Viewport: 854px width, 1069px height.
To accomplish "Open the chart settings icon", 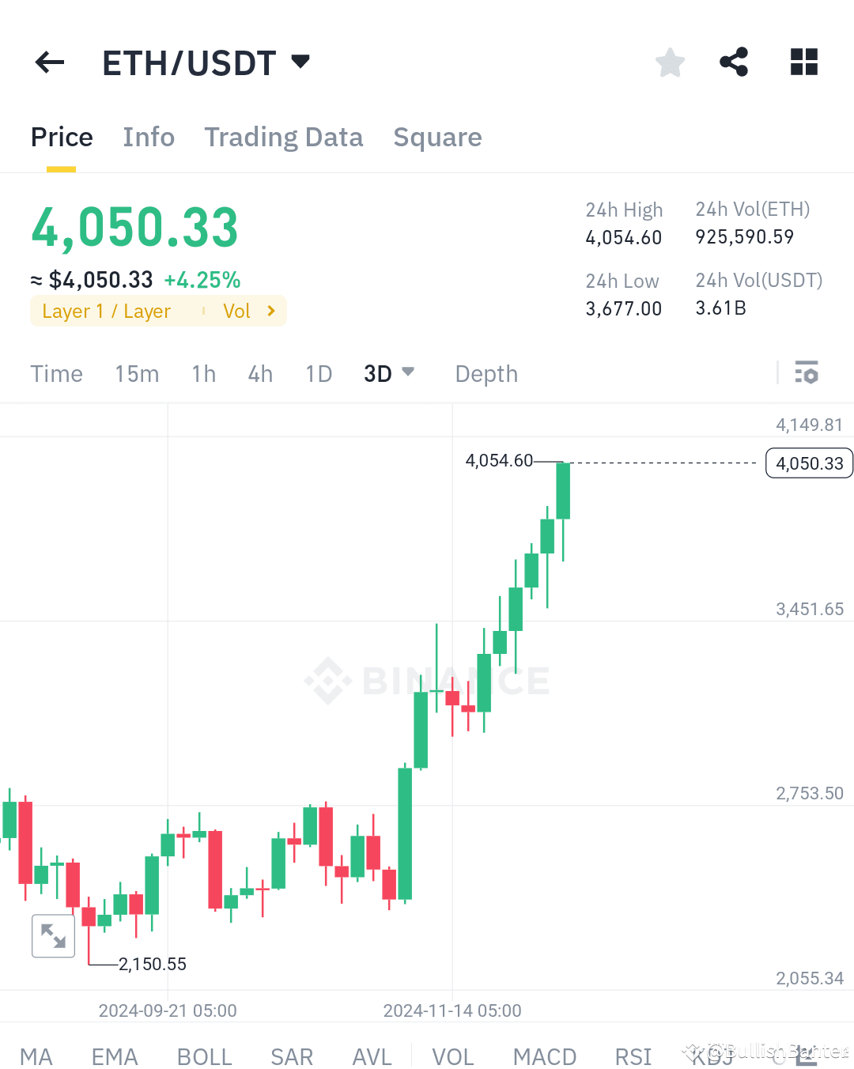I will pyautogui.click(x=807, y=372).
